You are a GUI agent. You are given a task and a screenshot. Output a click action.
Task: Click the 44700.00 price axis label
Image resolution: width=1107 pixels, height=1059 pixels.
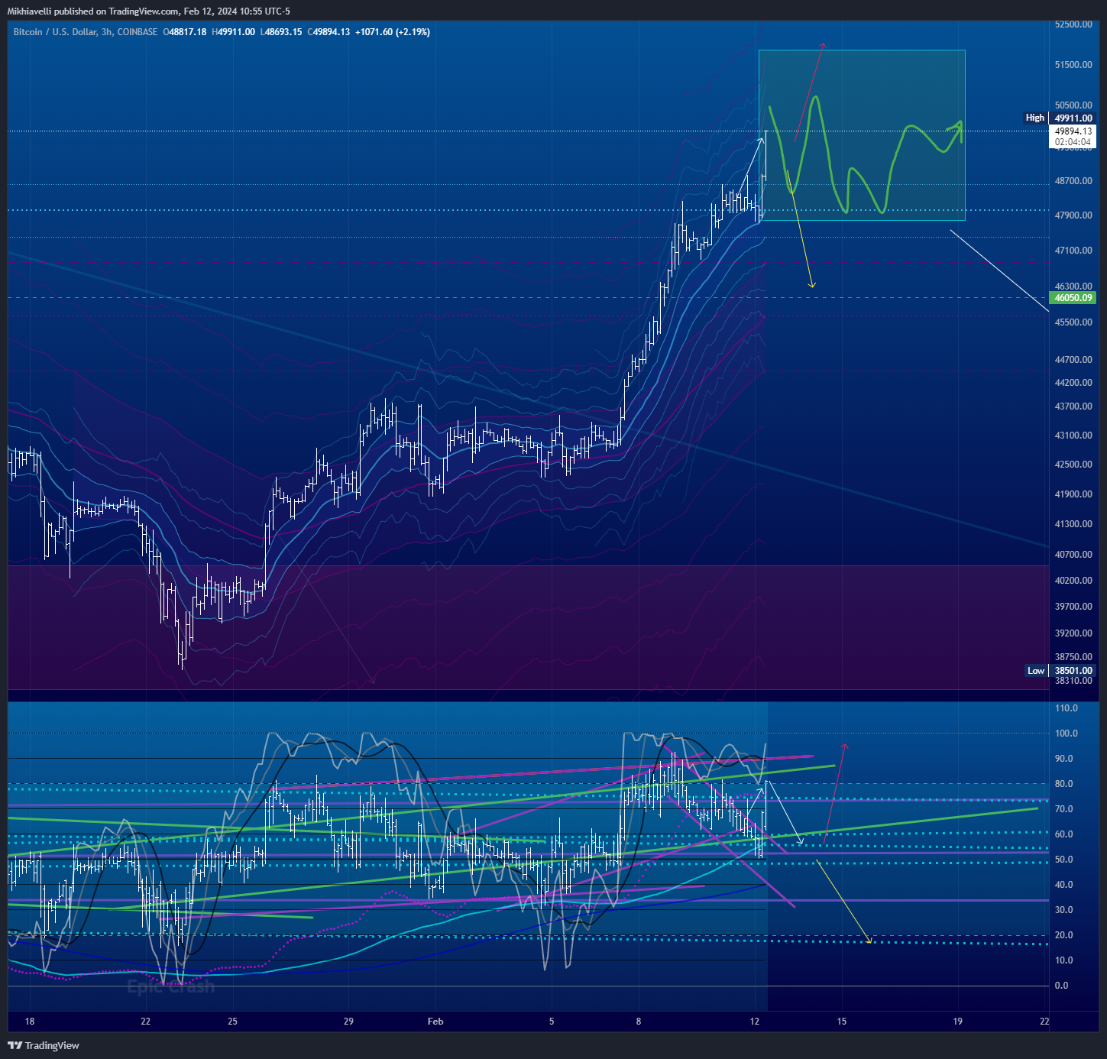1073,360
